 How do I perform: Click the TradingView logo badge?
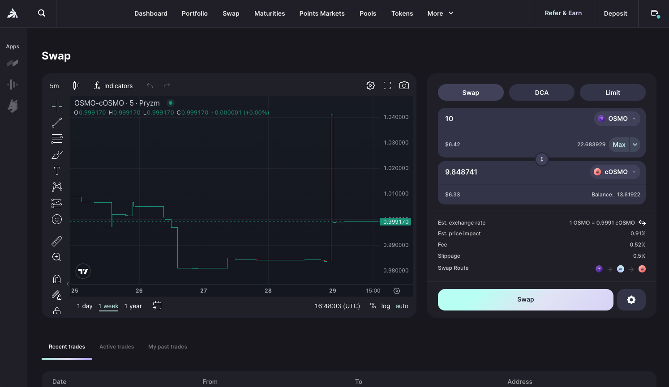click(x=83, y=271)
